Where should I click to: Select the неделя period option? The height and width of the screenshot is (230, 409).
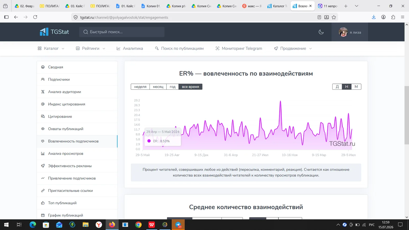[x=140, y=87]
